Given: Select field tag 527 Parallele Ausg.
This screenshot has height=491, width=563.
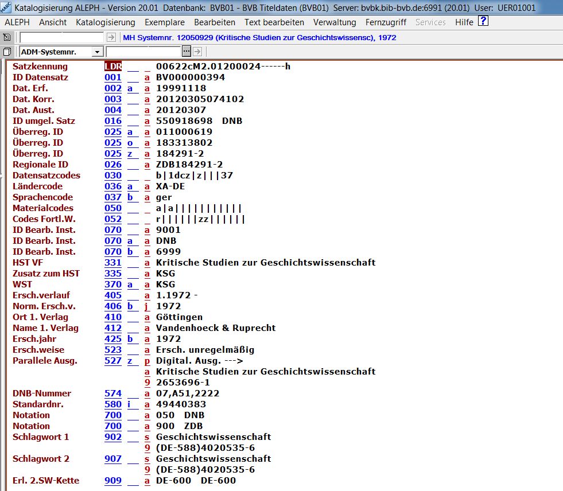Looking at the screenshot, I should pyautogui.click(x=113, y=361).
